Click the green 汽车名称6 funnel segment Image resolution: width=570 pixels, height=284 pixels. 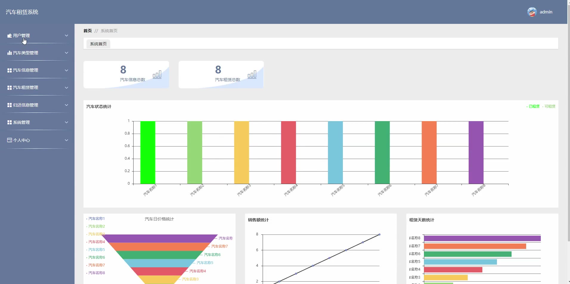click(x=160, y=255)
